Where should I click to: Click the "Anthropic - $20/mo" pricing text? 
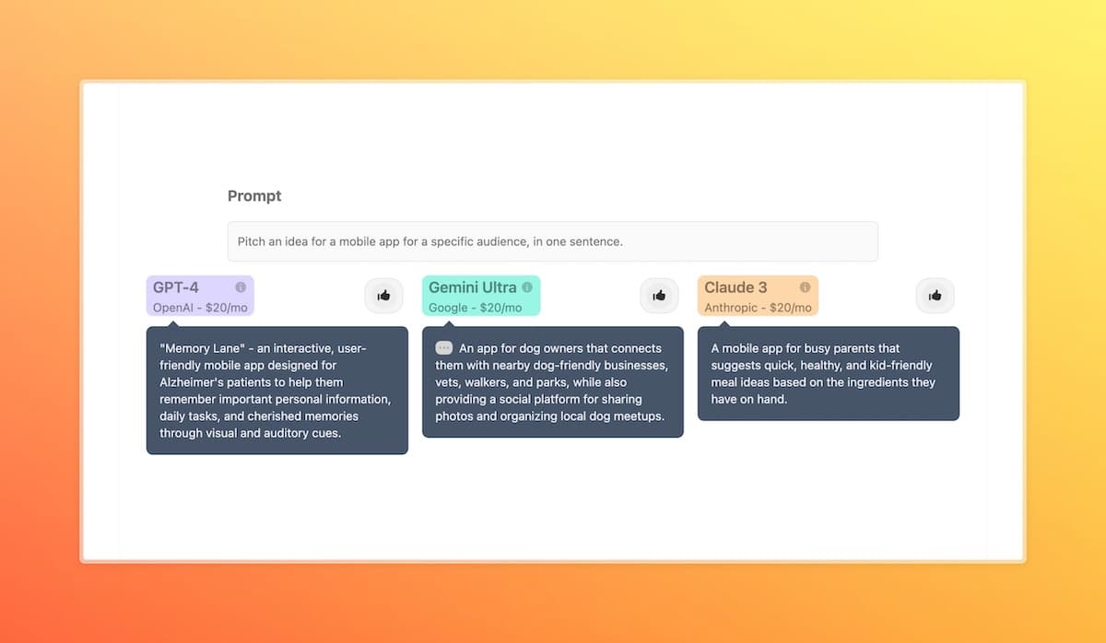tap(758, 308)
